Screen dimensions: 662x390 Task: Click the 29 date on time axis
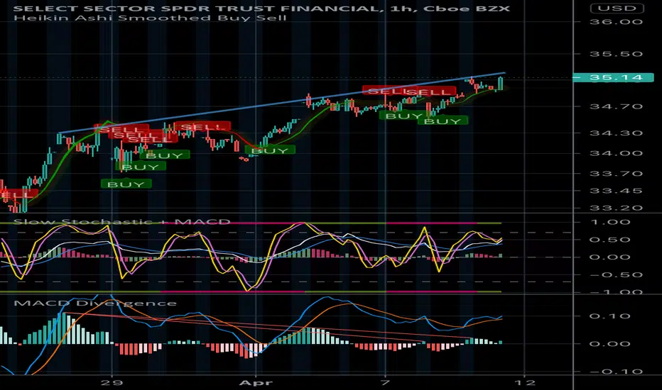[x=113, y=382]
